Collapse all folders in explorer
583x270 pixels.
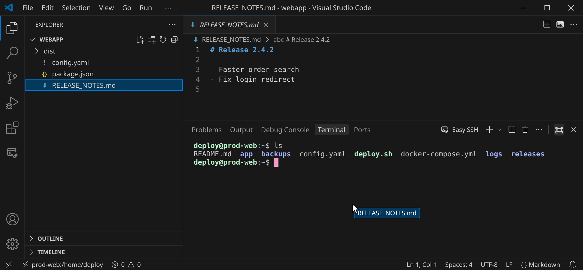coord(174,39)
